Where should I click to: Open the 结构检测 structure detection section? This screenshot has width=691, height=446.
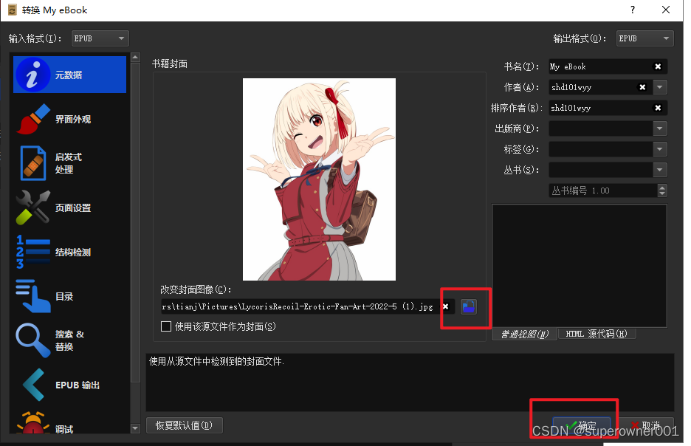(x=69, y=252)
